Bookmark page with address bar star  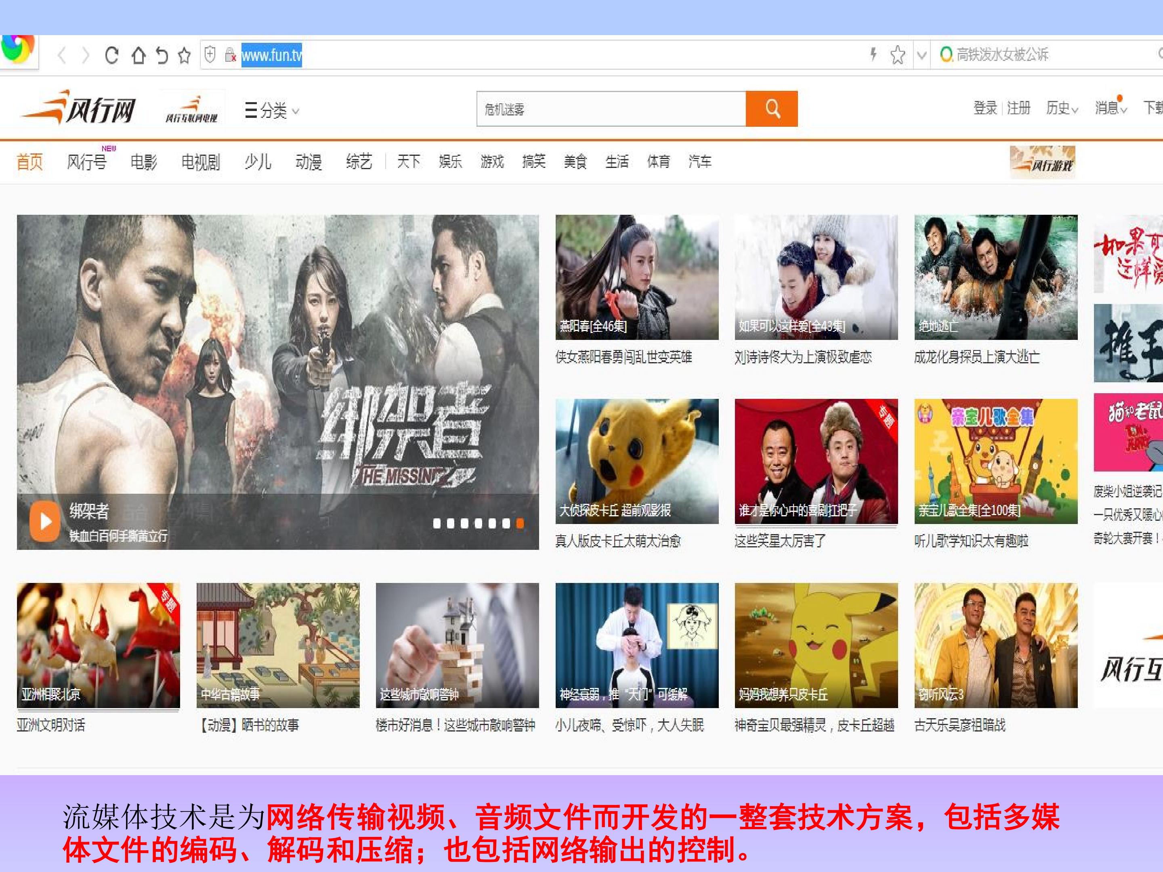coord(898,55)
